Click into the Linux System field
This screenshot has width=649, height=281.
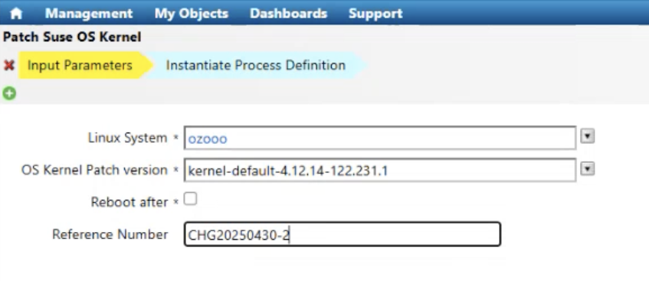pyautogui.click(x=380, y=138)
